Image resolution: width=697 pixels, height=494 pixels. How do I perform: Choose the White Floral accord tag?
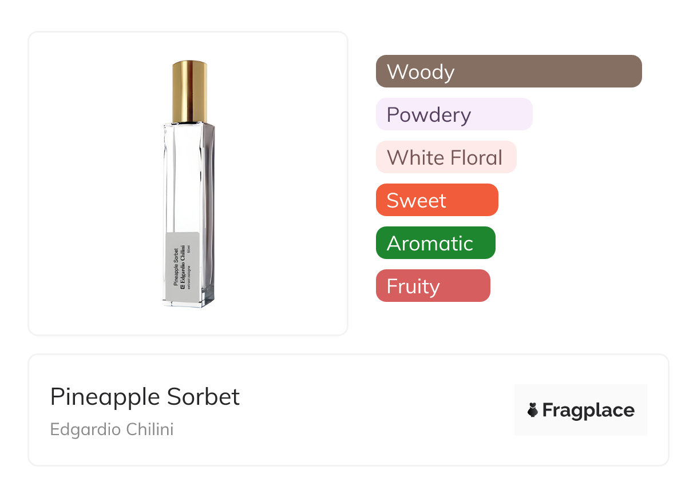click(x=446, y=157)
